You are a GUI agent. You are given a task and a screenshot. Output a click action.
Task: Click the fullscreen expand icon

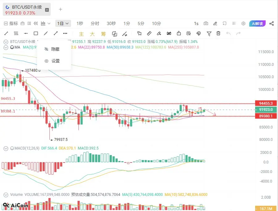(225, 23)
